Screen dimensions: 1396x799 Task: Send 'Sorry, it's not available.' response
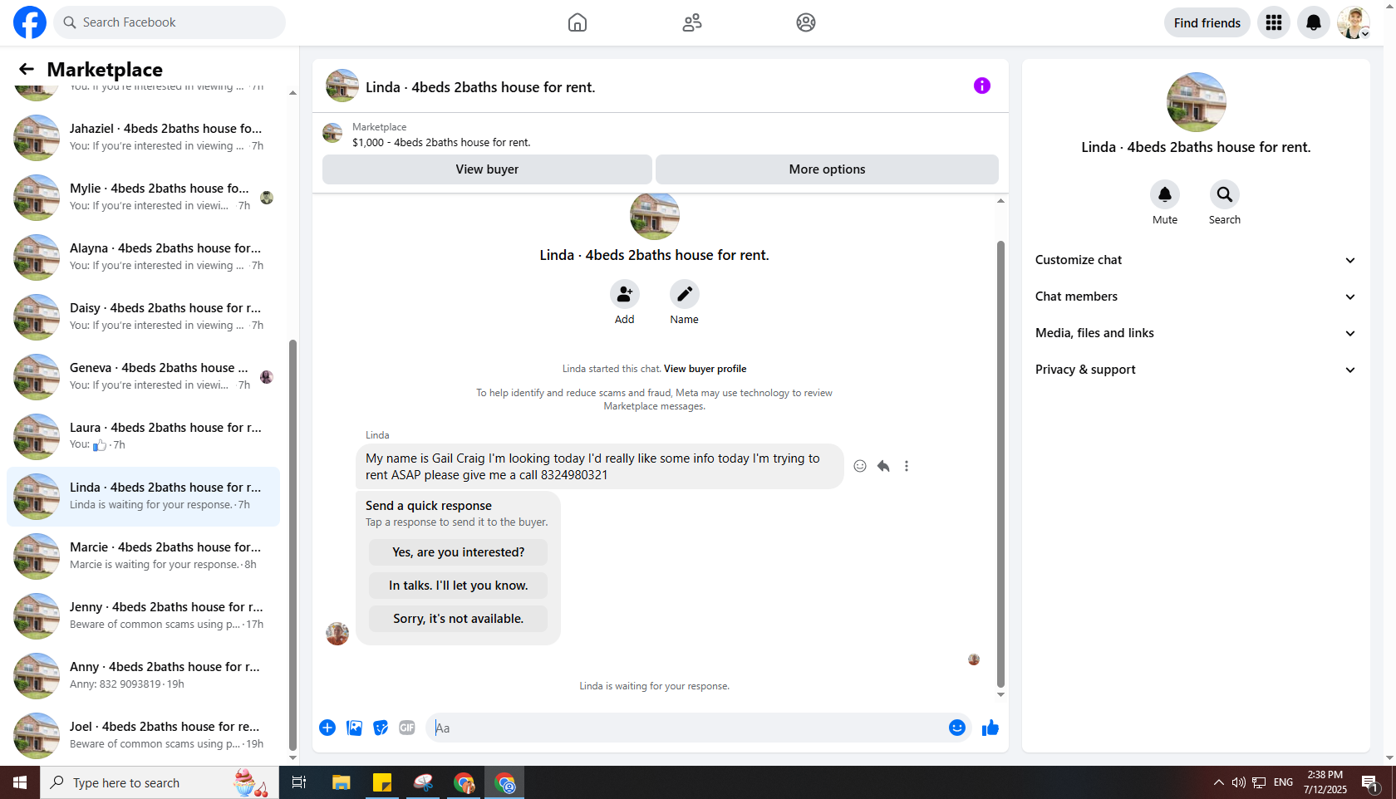[459, 619]
